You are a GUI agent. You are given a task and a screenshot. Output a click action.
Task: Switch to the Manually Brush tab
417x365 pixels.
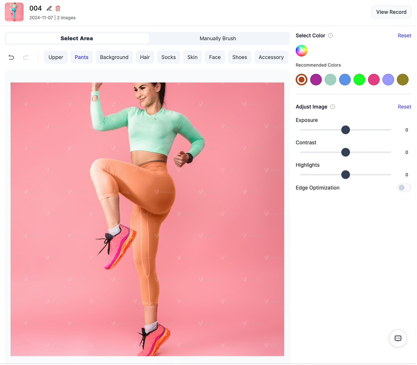[218, 38]
